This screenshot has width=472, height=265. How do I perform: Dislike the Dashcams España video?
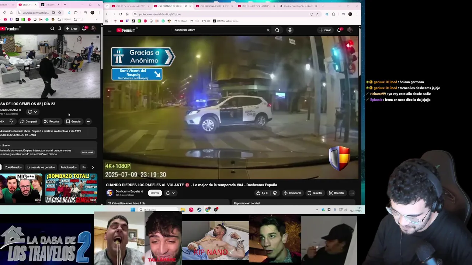[x=275, y=193]
